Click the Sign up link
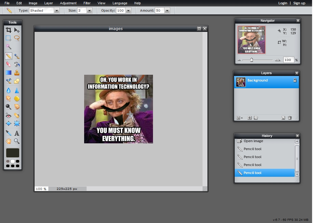The width and height of the screenshot is (313, 223). pos(299,3)
